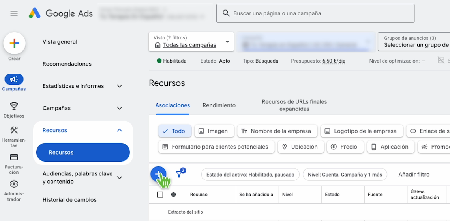450x221 pixels.
Task: Click in the search page or campaign field
Action: [315, 13]
